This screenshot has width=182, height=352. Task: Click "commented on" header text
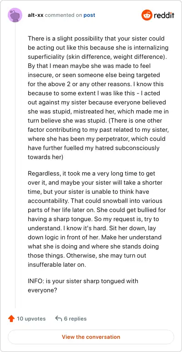[x=63, y=15]
